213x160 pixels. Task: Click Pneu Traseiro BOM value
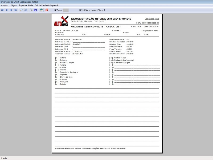pos(129,49)
